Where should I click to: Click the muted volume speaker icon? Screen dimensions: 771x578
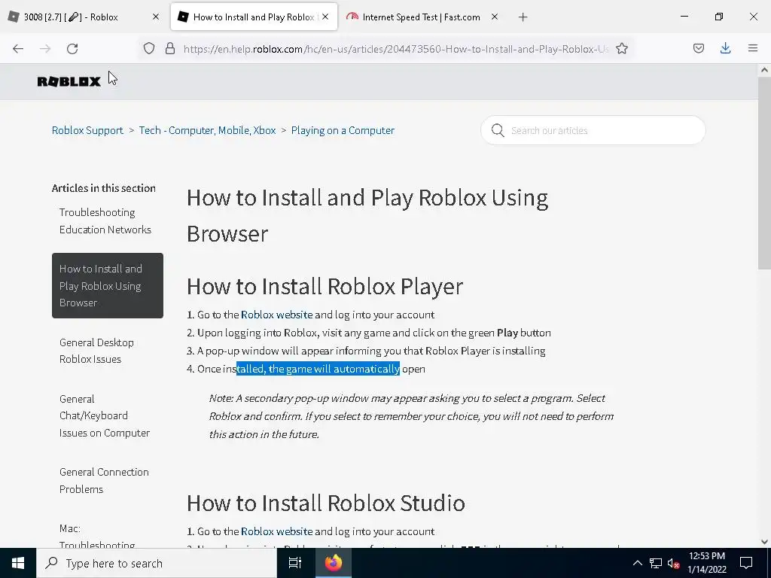(x=674, y=563)
